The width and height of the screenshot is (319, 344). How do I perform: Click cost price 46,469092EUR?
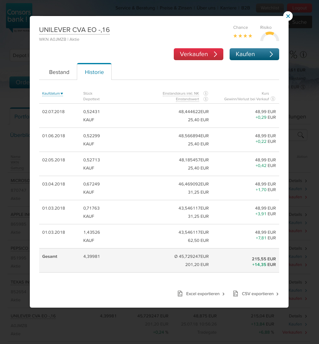click(x=194, y=184)
